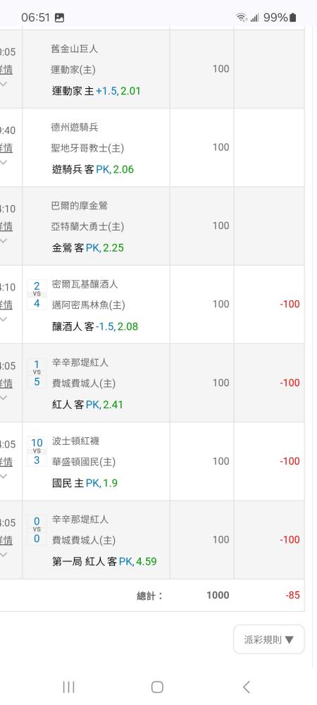Expand the chevron under the 釀酒人 row details
317x705 pixels.
pyautogui.click(x=4, y=319)
